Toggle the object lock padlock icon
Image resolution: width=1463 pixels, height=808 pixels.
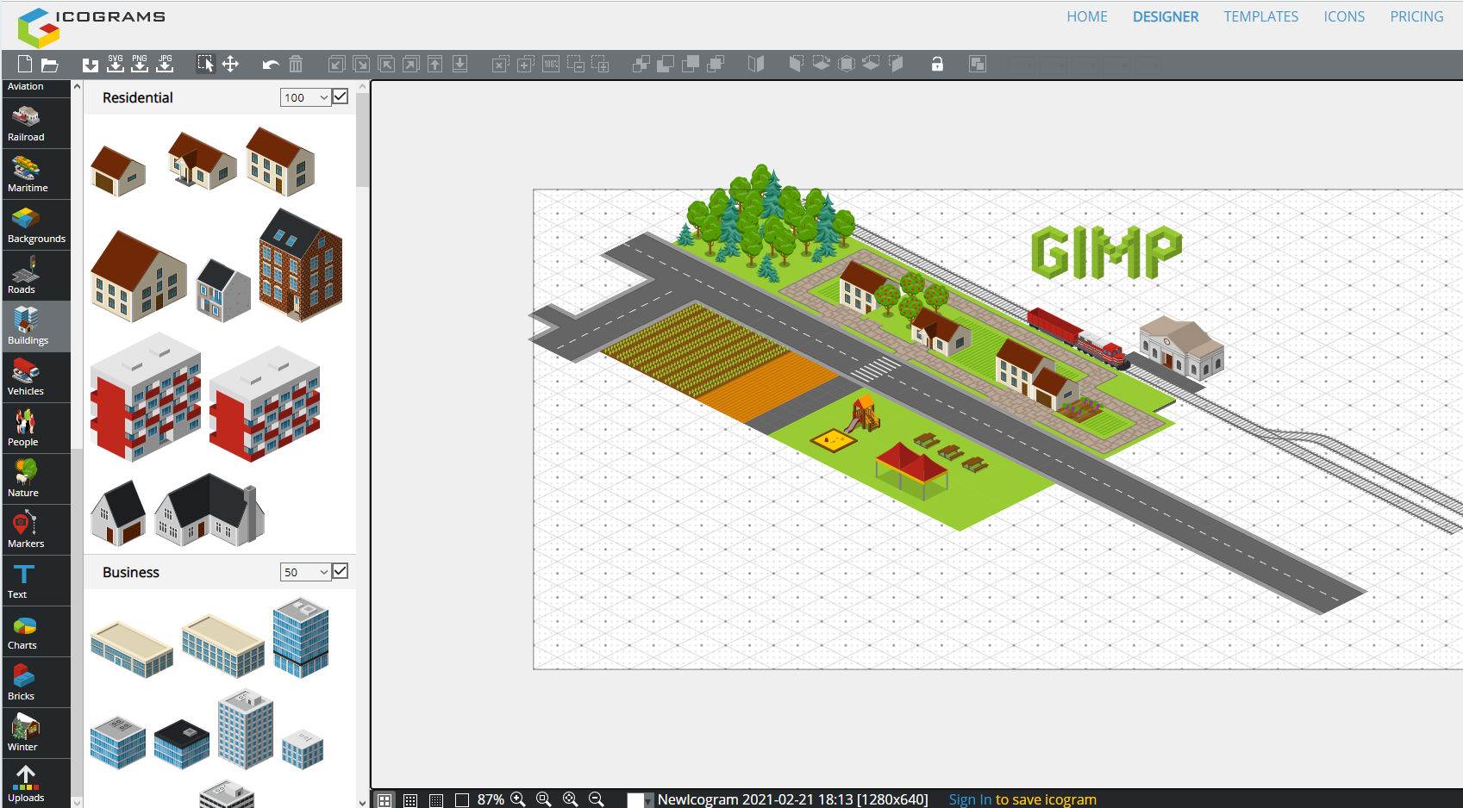pyautogui.click(x=937, y=64)
